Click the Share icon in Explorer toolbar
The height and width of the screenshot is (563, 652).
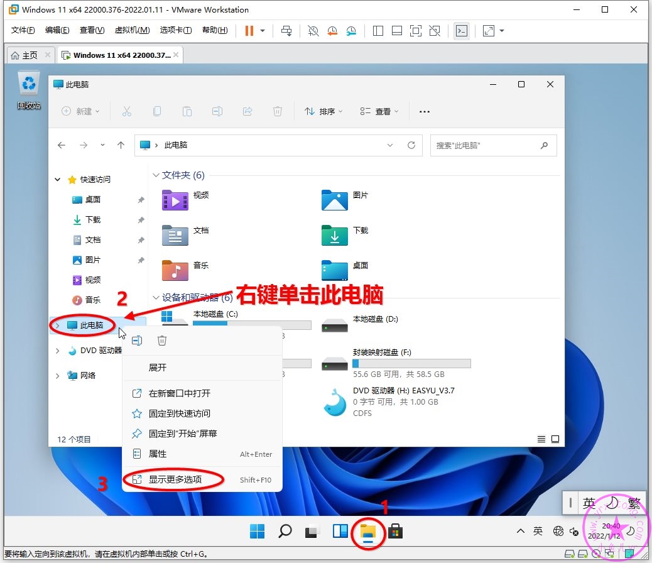click(x=247, y=111)
